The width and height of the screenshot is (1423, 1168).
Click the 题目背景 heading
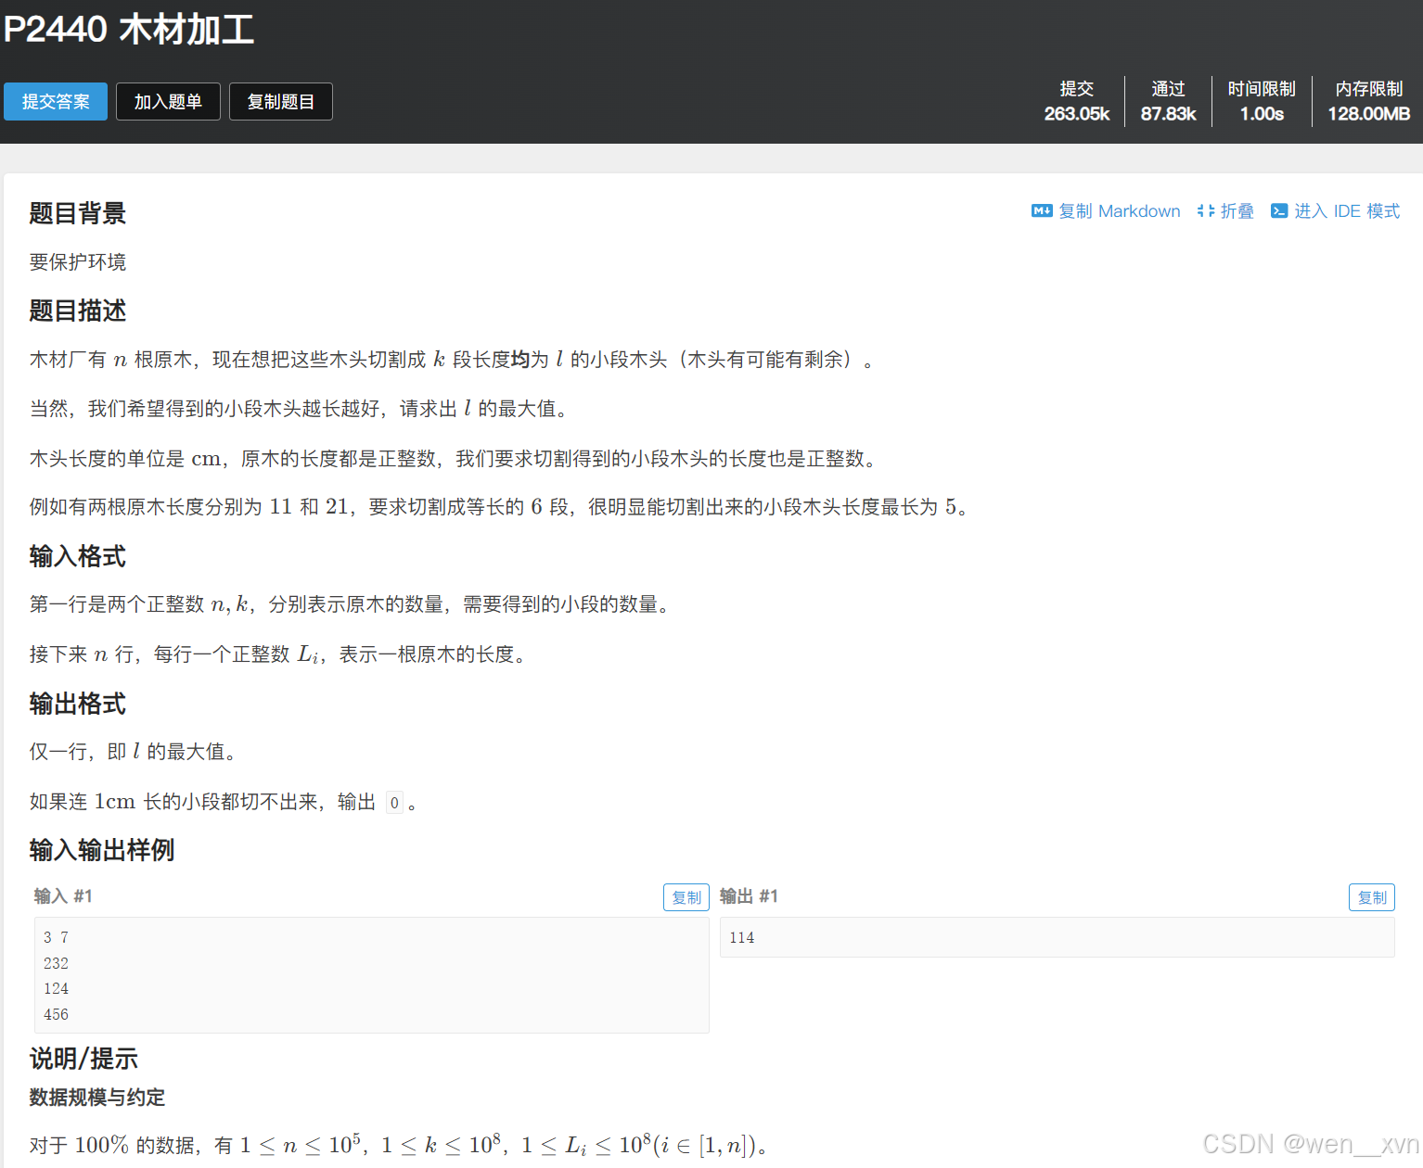tap(78, 213)
